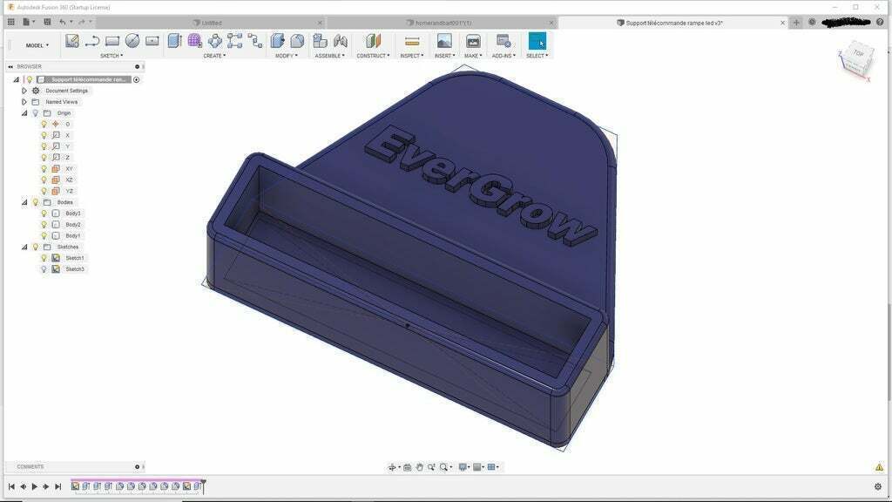The image size is (892, 502).
Task: Select the Pan hand tool
Action: coord(419,467)
